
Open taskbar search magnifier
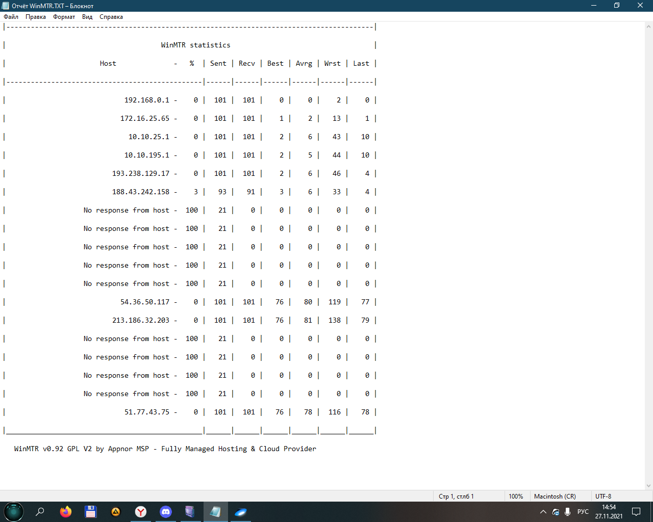40,512
